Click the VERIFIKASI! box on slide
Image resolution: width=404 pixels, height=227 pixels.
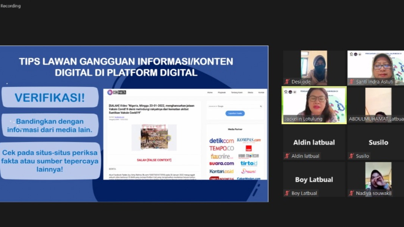point(50,97)
